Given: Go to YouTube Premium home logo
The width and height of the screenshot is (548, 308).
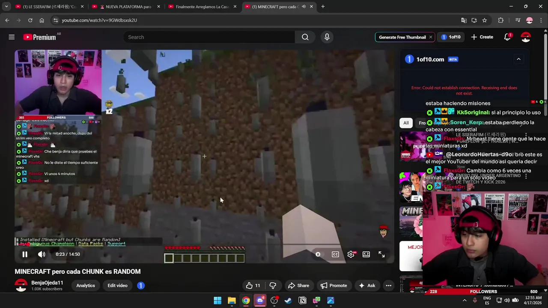Looking at the screenshot, I should click(x=39, y=37).
